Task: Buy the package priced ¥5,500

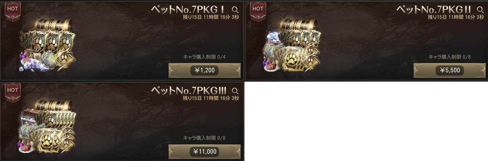Action: coord(450,70)
